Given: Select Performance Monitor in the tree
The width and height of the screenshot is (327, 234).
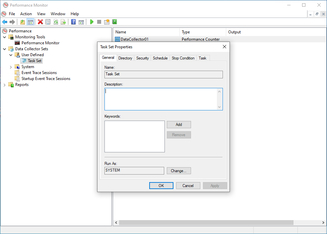Looking at the screenshot, I should [x=41, y=43].
